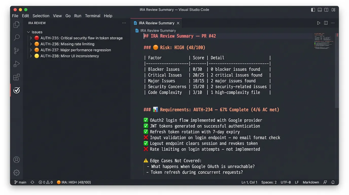
Task: Click the main branch status item
Action: [20, 182]
